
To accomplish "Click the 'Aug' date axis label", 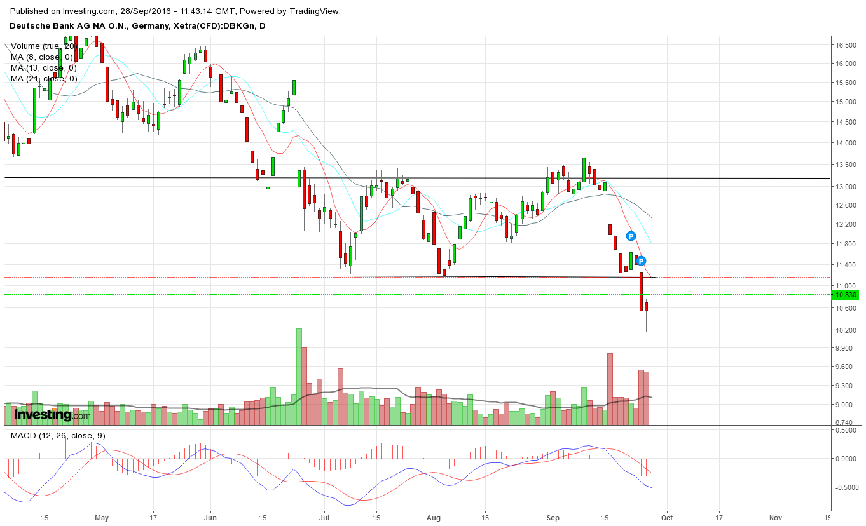I will tap(434, 518).
